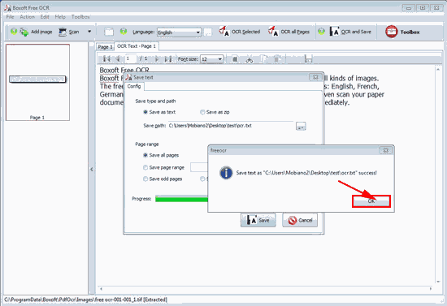Click Cancel in the Save text dialog

[300, 220]
